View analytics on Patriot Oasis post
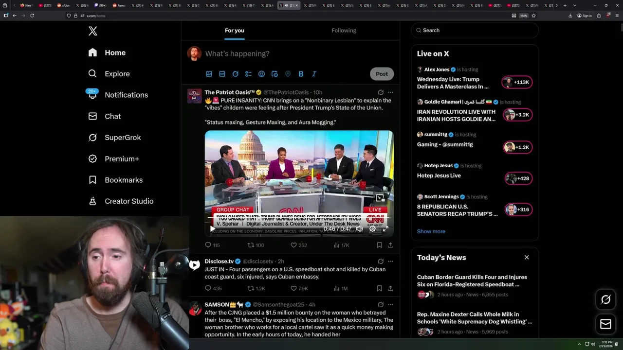This screenshot has height=350, width=623. (x=341, y=245)
